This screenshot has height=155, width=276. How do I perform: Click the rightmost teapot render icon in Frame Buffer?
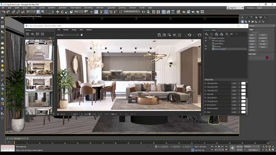click(199, 35)
